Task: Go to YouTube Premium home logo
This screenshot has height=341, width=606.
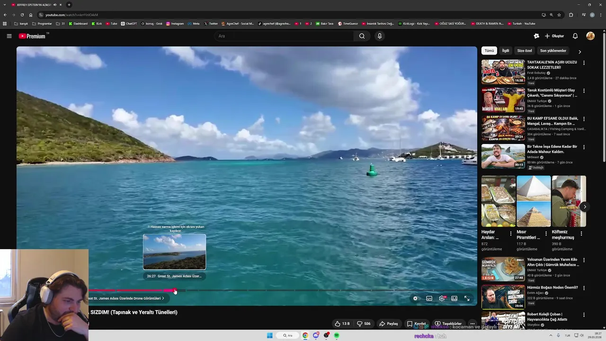Action: [32, 36]
